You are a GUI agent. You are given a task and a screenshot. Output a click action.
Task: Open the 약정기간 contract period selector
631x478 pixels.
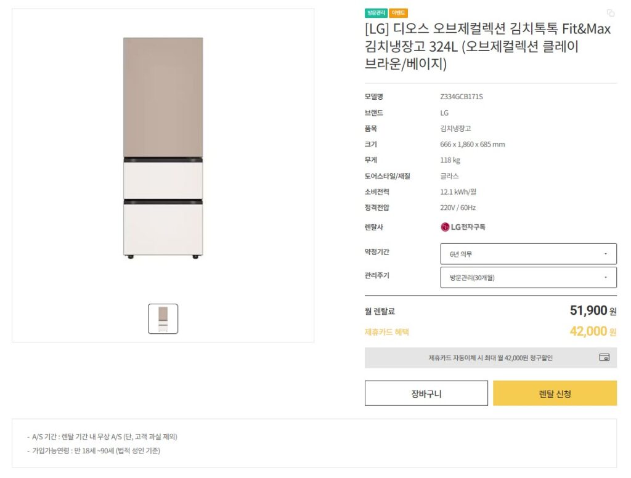[527, 253]
